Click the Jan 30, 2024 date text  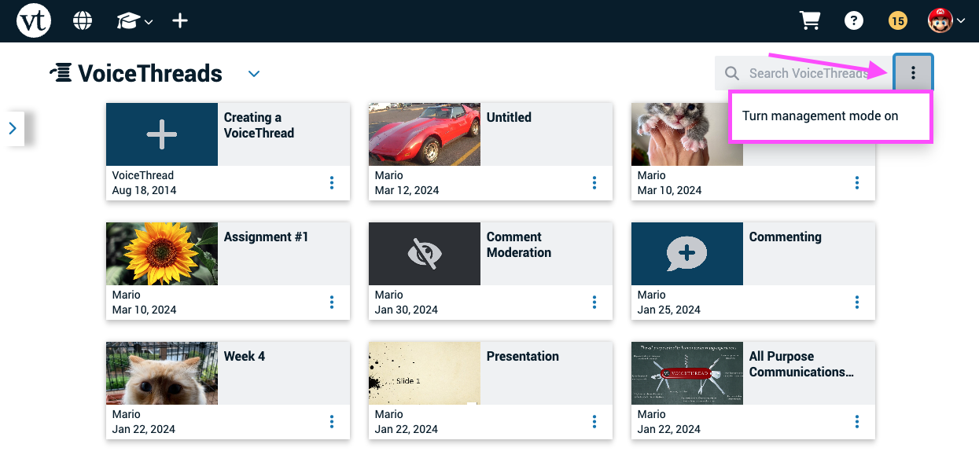click(x=407, y=310)
